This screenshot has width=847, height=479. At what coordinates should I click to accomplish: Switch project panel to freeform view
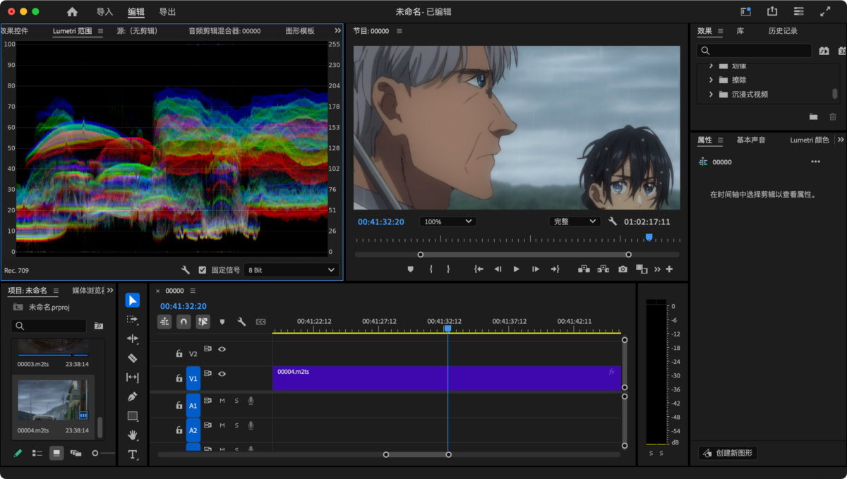[76, 453]
